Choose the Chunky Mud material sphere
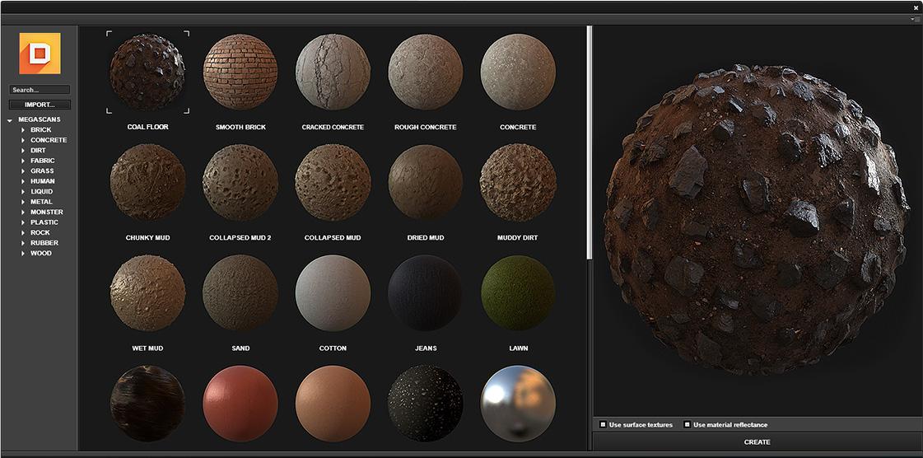 click(x=147, y=183)
